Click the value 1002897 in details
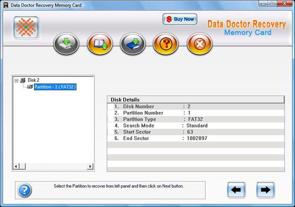This screenshot has width=295, height=207. [x=197, y=138]
